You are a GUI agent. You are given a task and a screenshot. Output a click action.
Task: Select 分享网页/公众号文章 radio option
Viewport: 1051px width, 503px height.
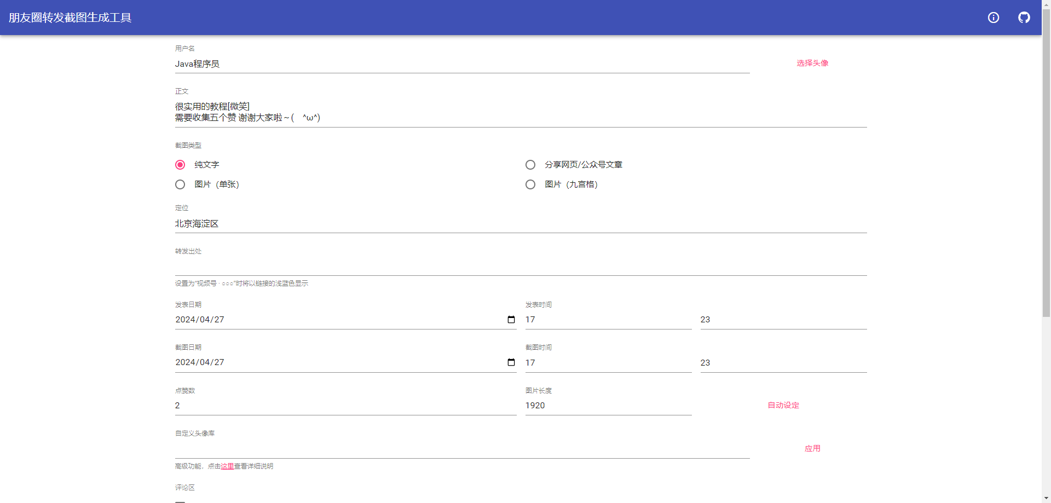click(x=530, y=165)
